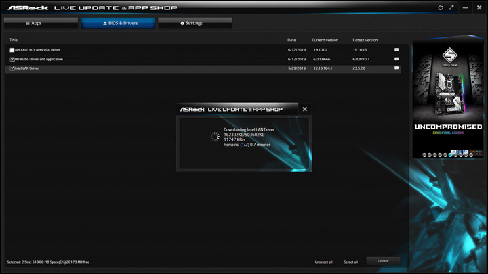Open the HD Audio Driver's comment icon

click(396, 59)
